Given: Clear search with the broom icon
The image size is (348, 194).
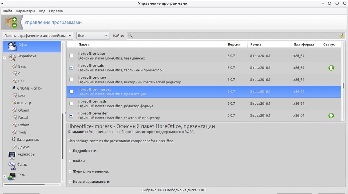Looking at the screenshot, I should [x=342, y=36].
